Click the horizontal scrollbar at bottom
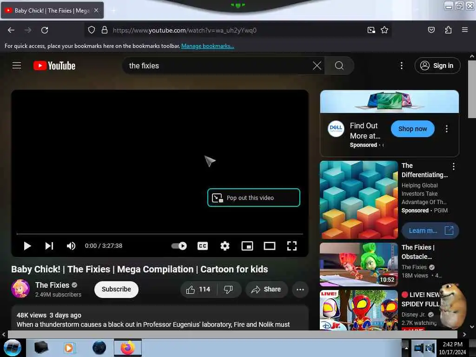 [232, 334]
